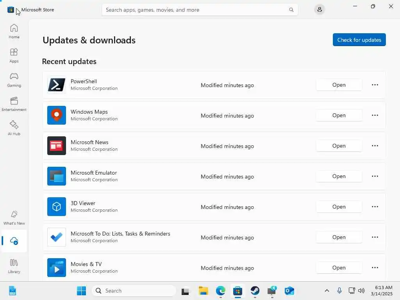400x300 pixels.
Task: Open volume control in system tray
Action: (361, 291)
